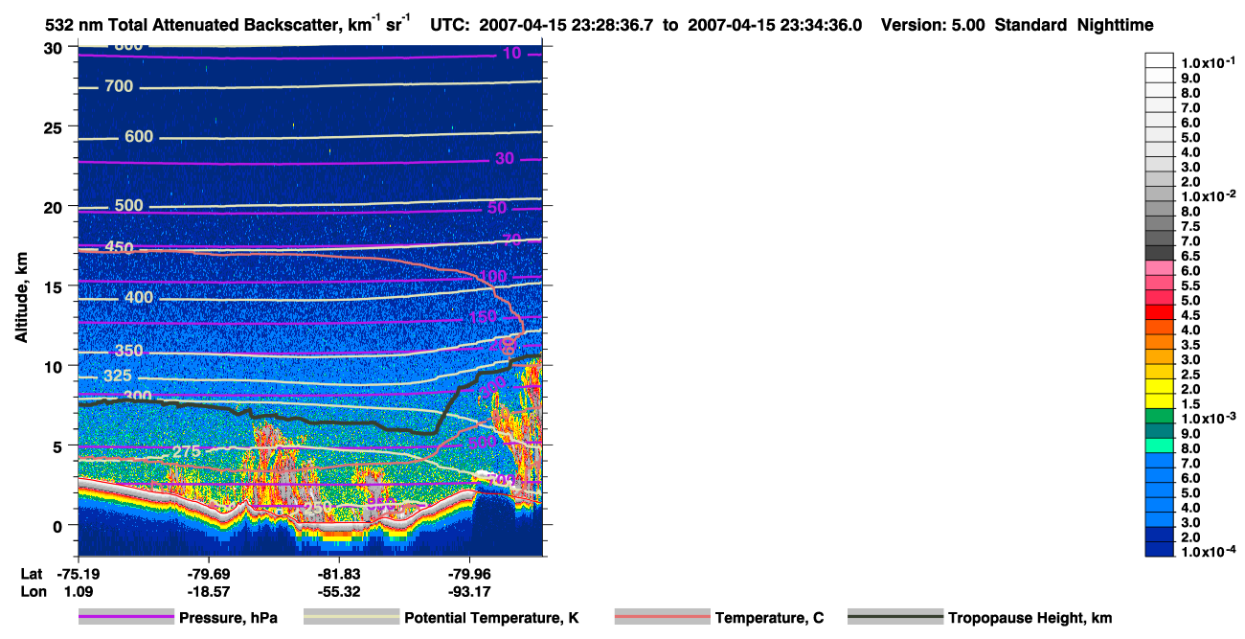Click the 'Lat' row label
The width and height of the screenshot is (1245, 639).
click(31, 574)
